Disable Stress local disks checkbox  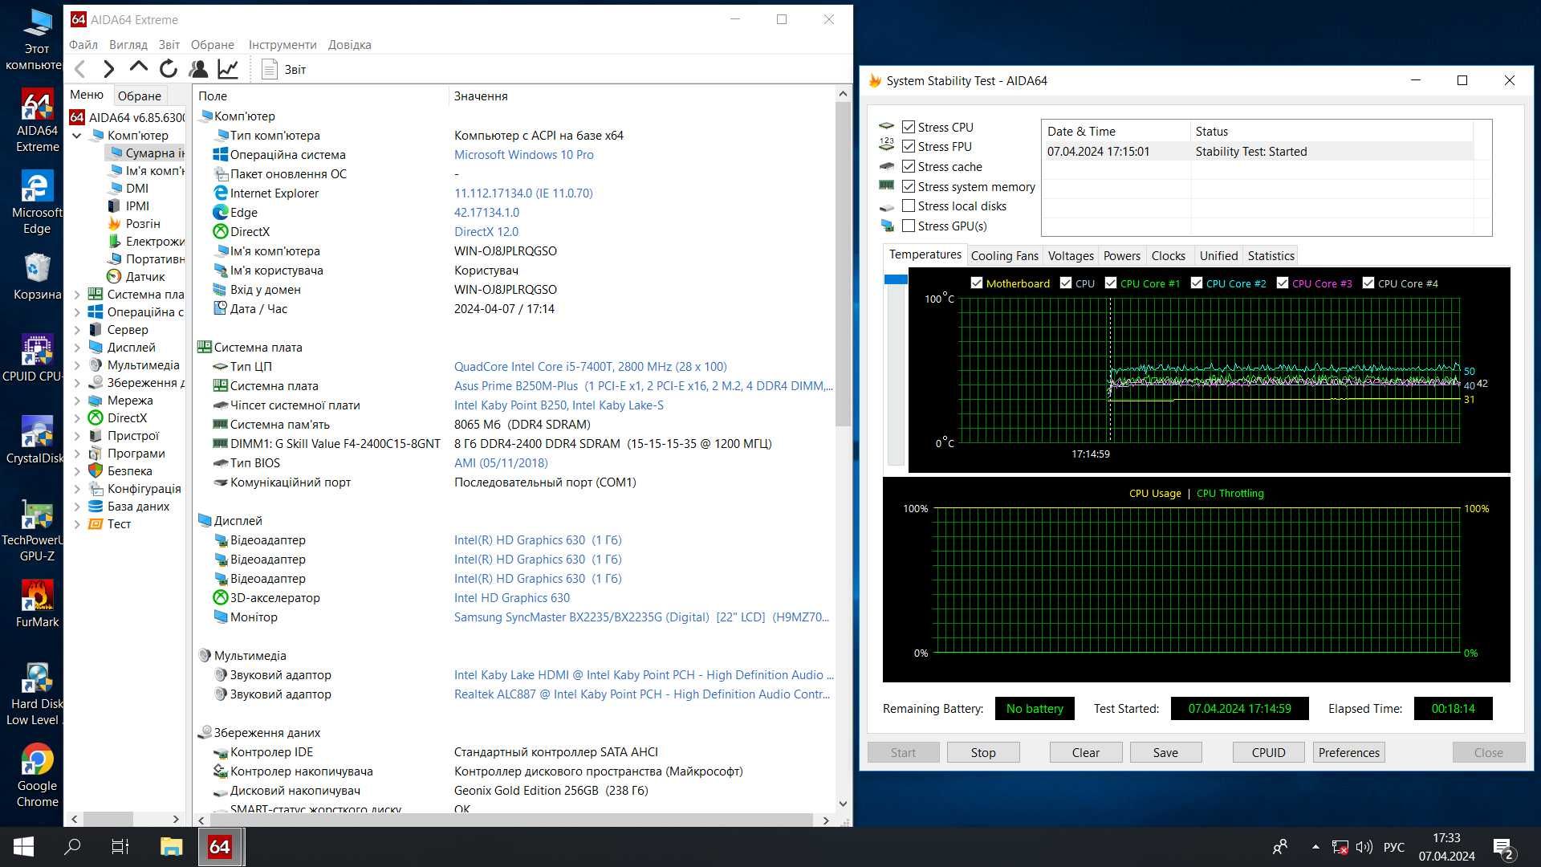[908, 206]
